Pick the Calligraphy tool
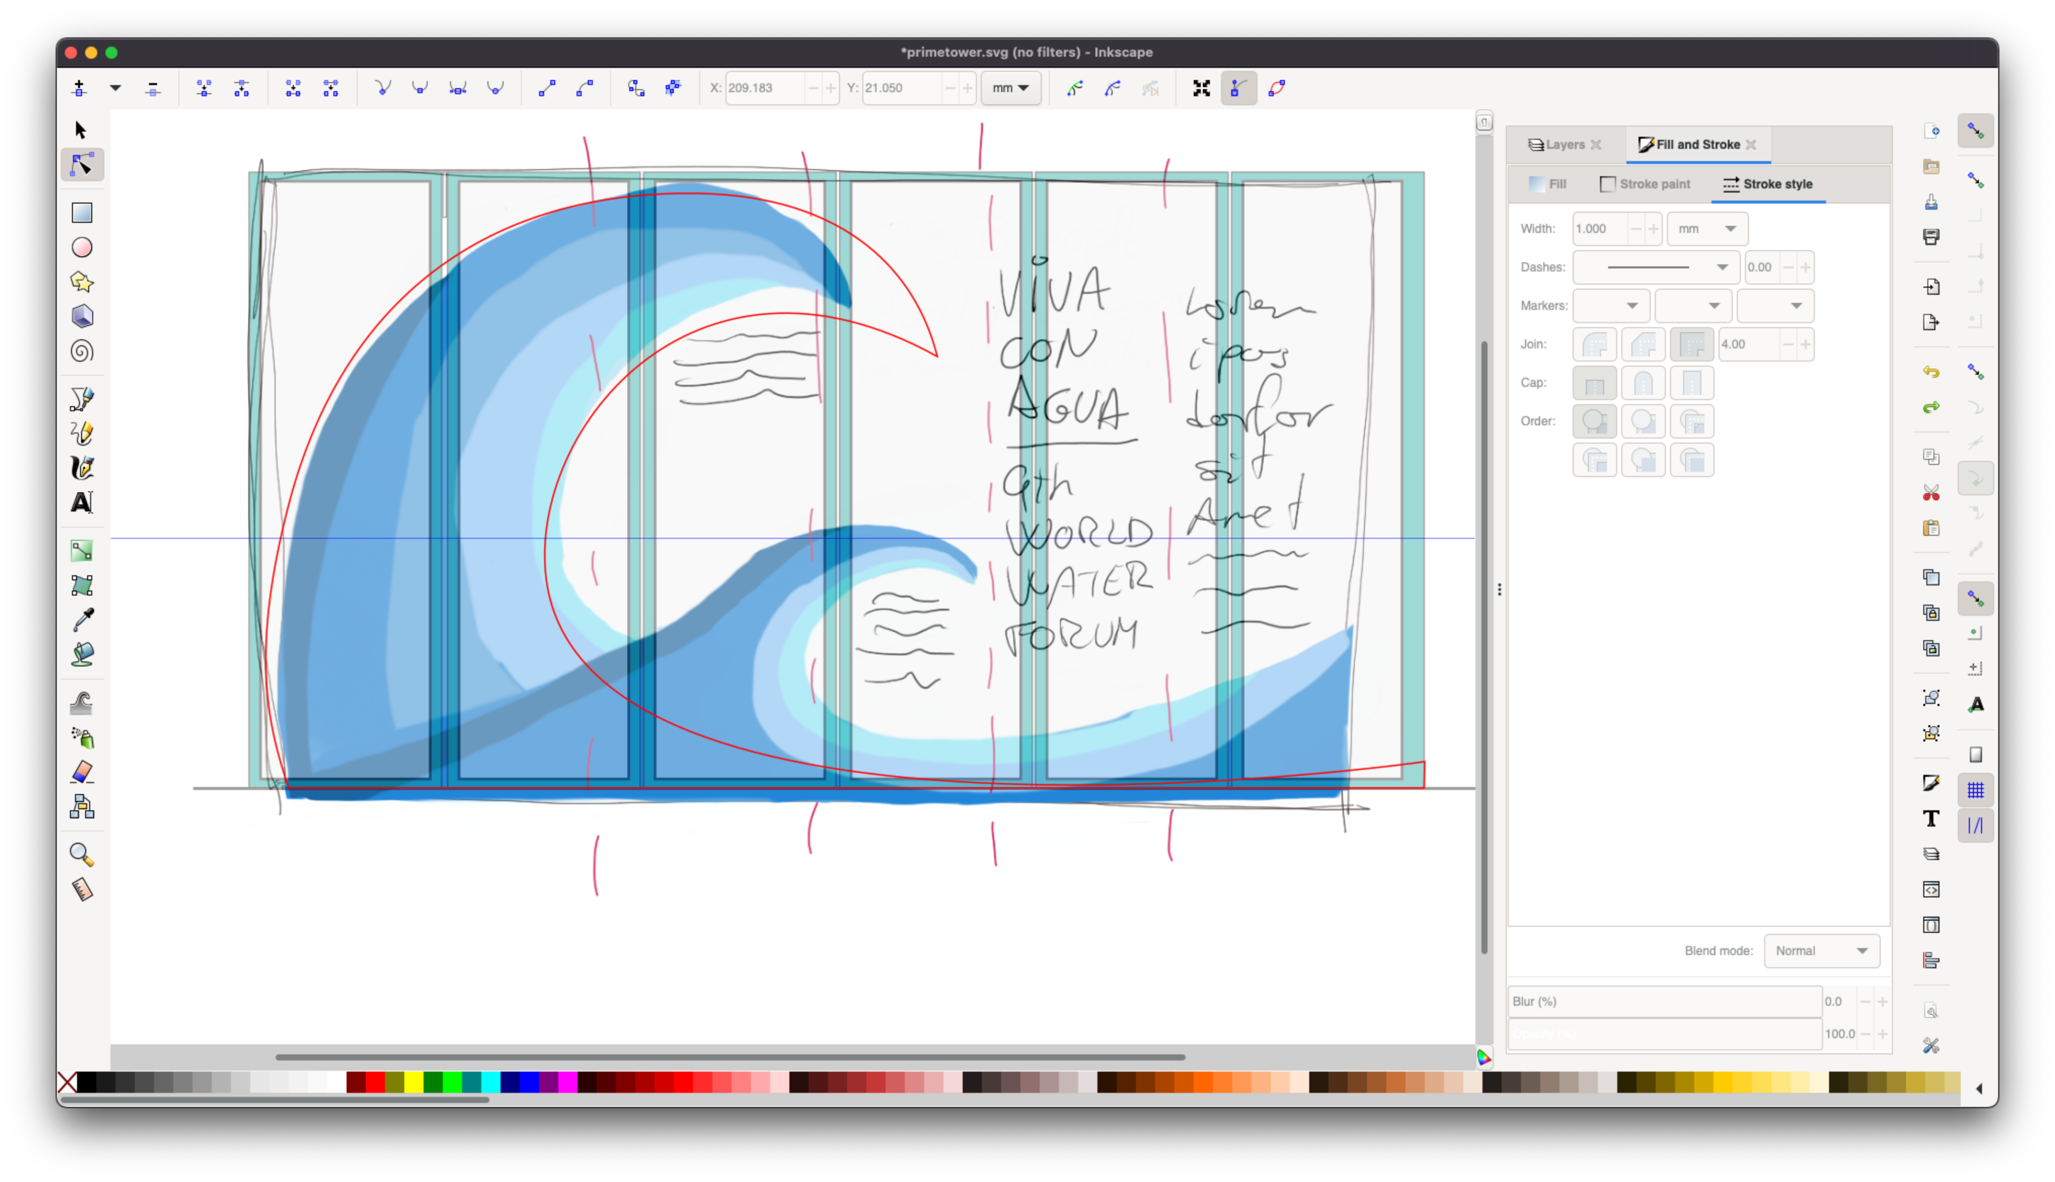The image size is (2055, 1182). coord(82,467)
